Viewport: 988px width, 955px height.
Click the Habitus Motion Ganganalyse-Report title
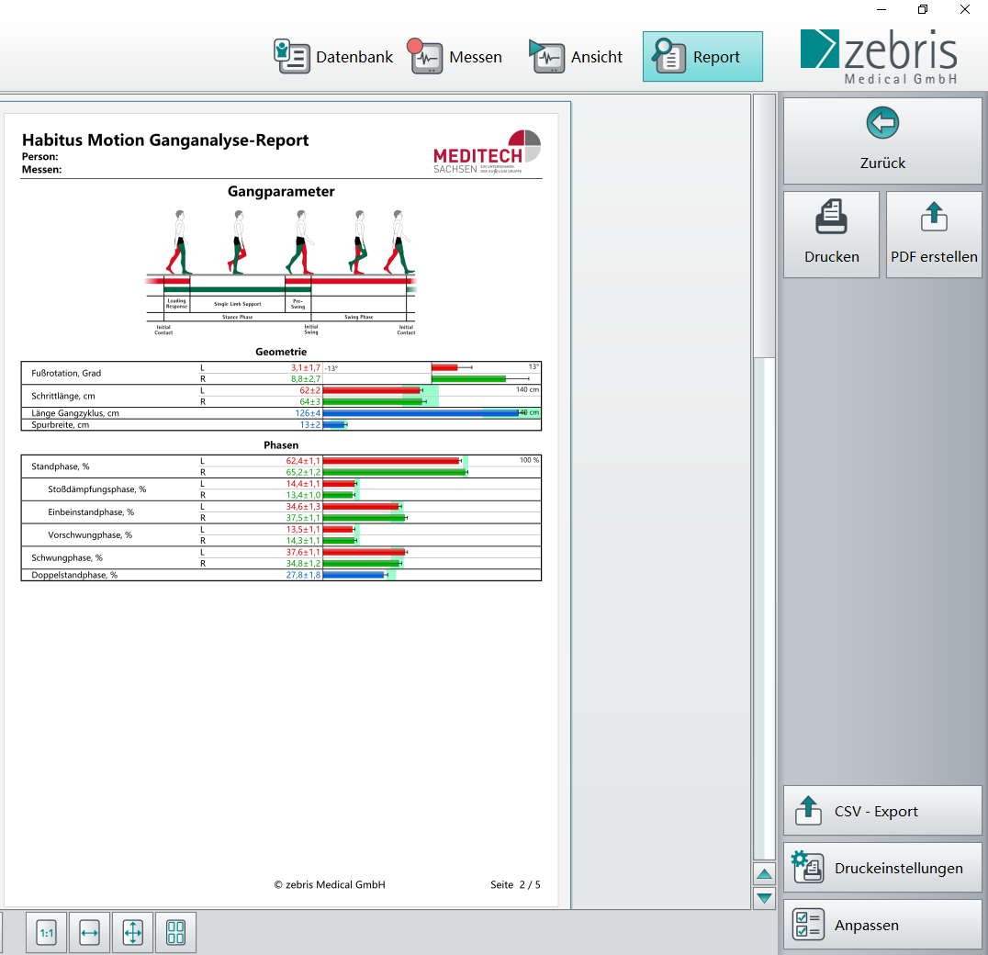coord(165,140)
